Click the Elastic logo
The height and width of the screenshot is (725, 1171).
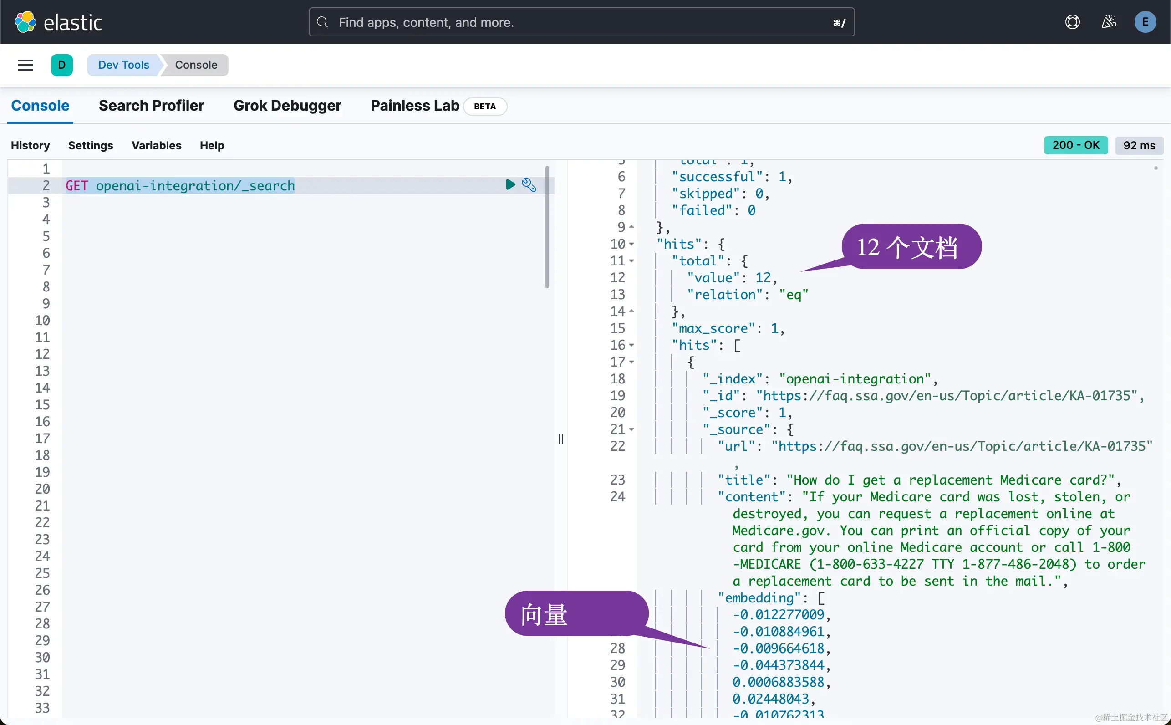[58, 22]
